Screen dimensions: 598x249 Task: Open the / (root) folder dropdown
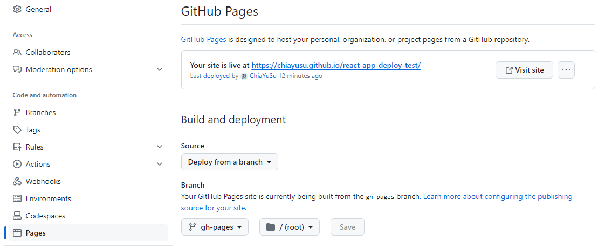290,227
